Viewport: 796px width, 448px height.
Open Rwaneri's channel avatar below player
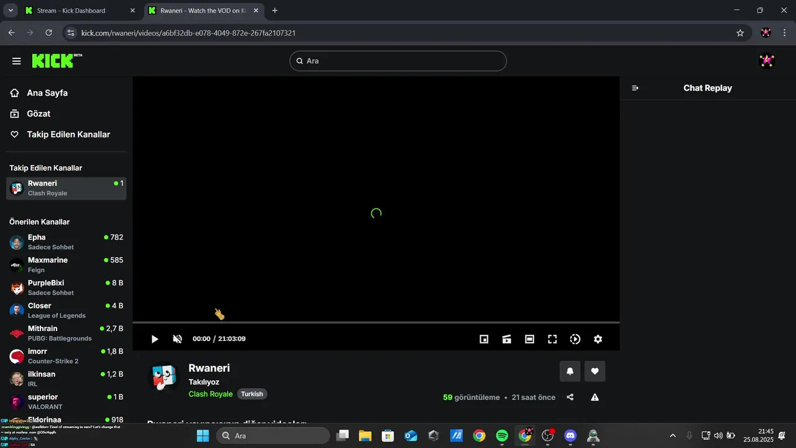click(x=164, y=377)
